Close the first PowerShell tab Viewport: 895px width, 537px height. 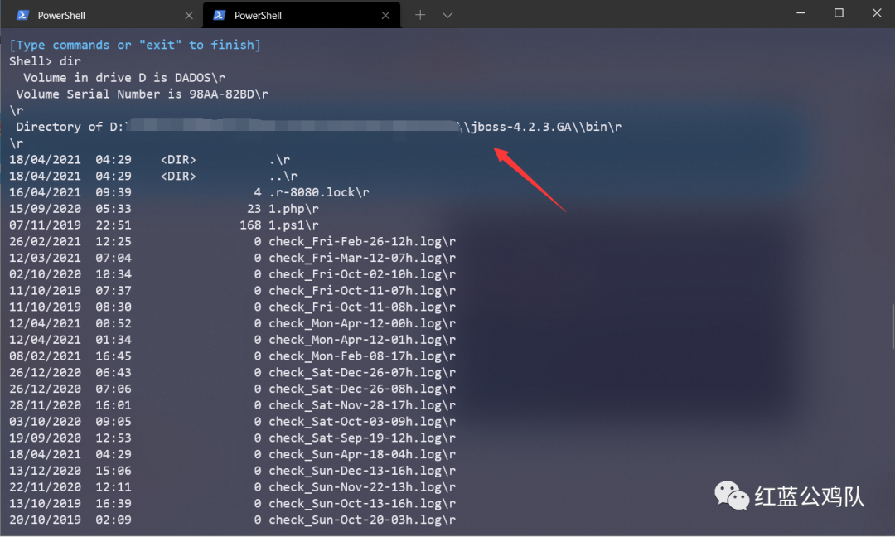coord(189,15)
